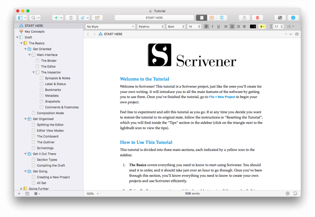Open the yellow highlight color swatch
Screen dimensions: 315x217
[262, 26]
